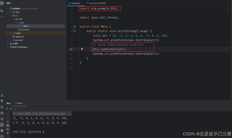Open the project view dropdown

pos(10,3)
